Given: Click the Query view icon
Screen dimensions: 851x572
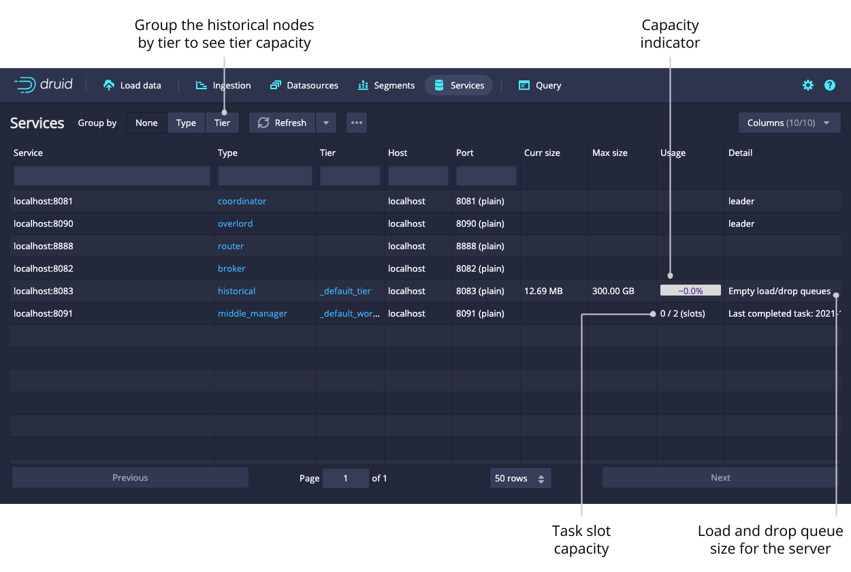Looking at the screenshot, I should tap(524, 85).
